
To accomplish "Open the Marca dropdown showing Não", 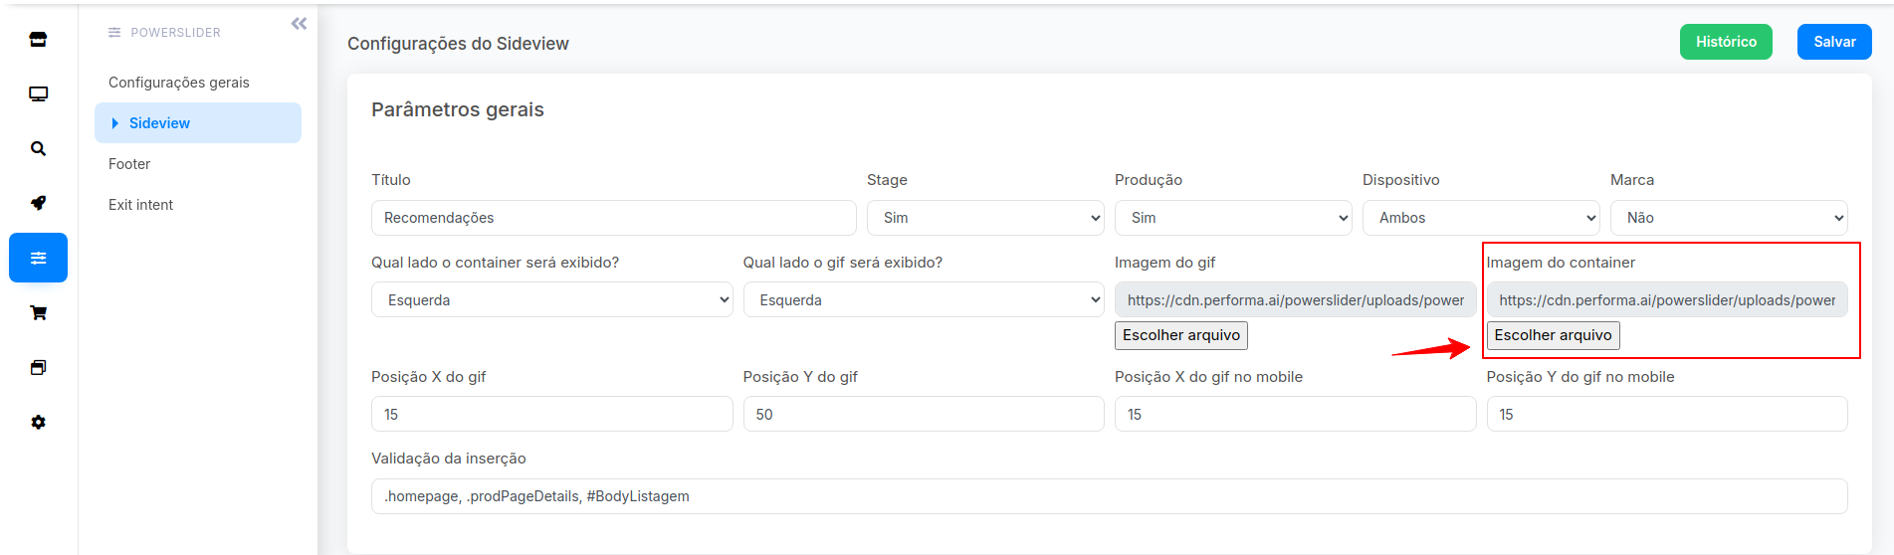I will point(1729,218).
